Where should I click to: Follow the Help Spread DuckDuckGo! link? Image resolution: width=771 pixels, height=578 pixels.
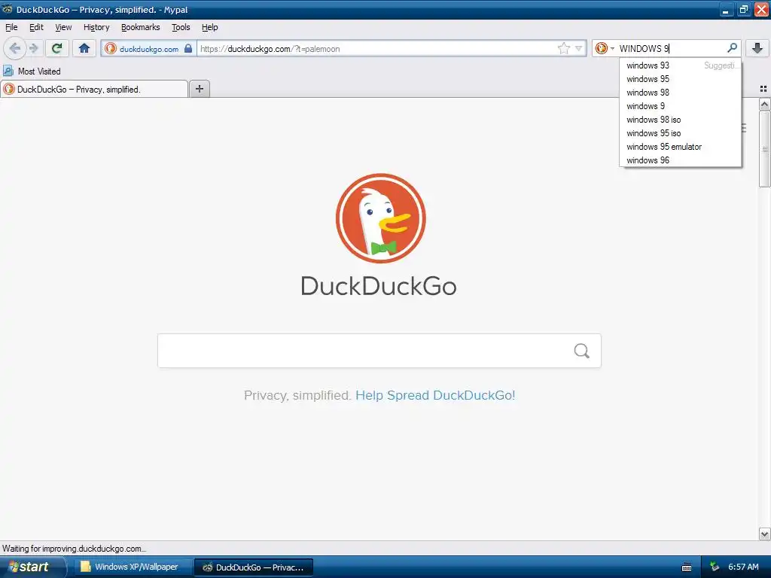coord(435,395)
